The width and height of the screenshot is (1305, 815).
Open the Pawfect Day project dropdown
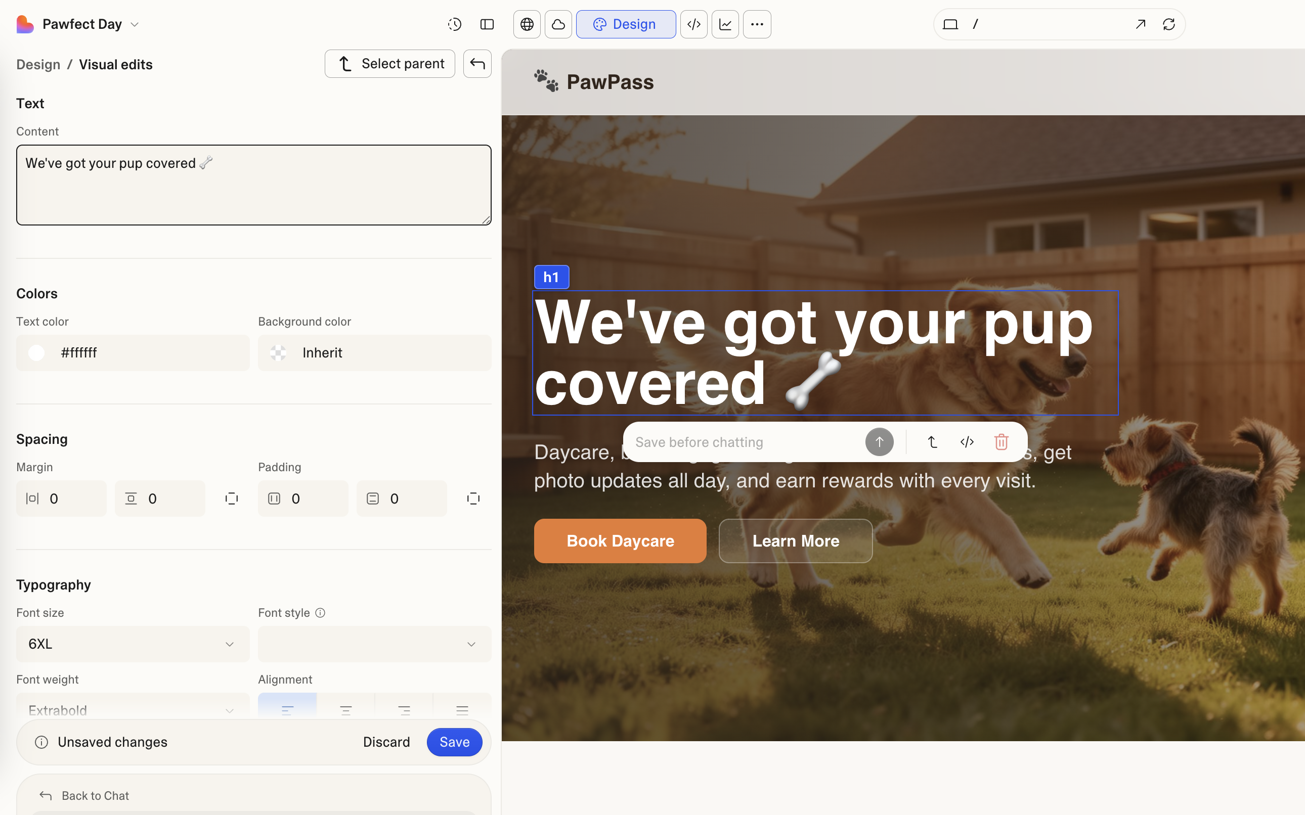coord(134,24)
